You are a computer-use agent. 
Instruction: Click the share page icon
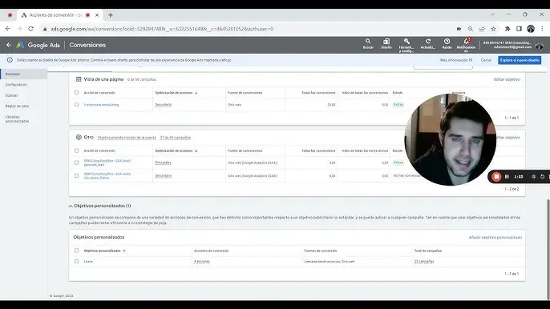(482, 29)
